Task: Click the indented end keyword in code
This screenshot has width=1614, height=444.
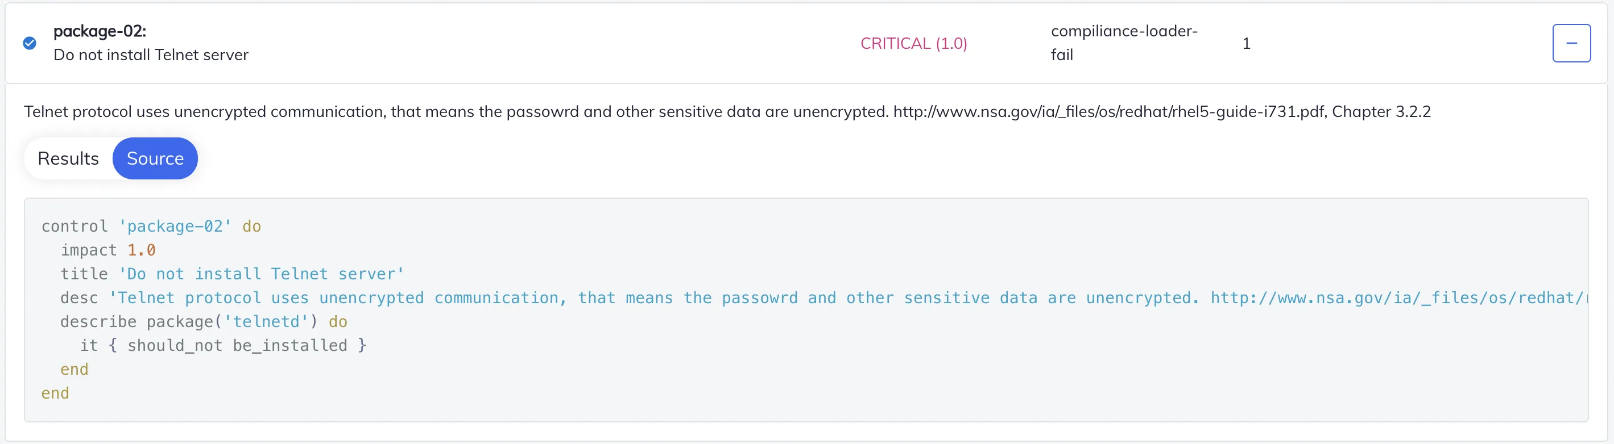Action: click(x=74, y=370)
